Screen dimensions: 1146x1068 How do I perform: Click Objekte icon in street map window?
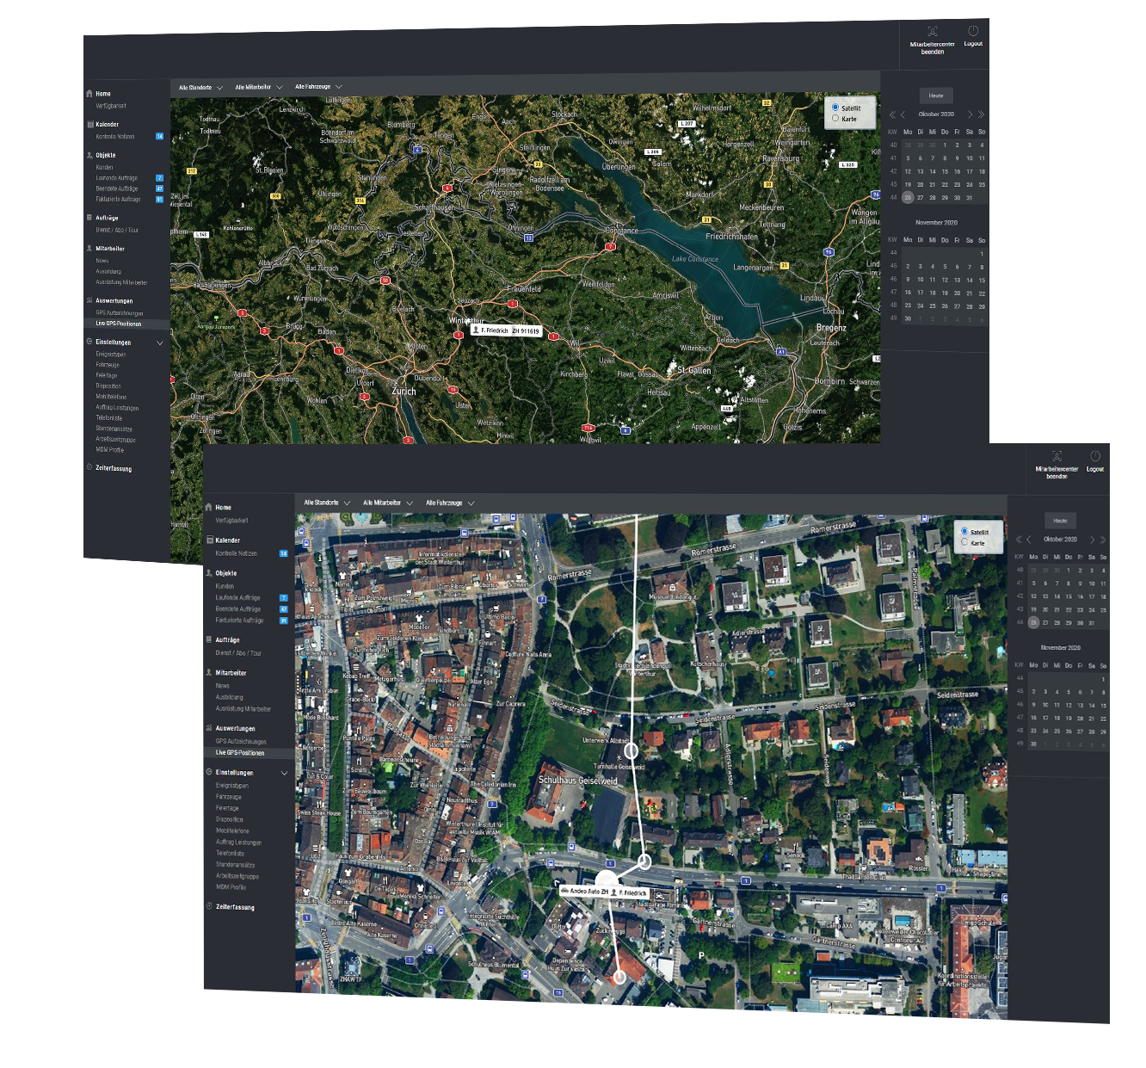click(x=208, y=572)
